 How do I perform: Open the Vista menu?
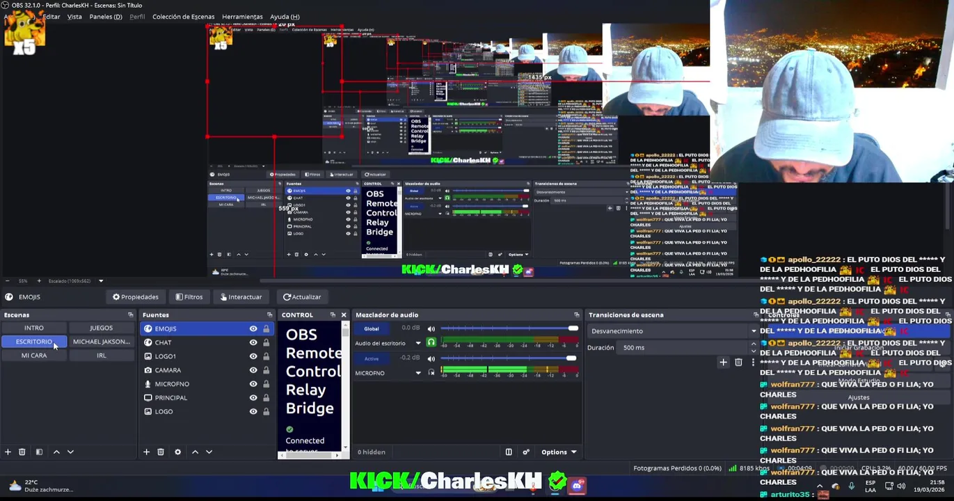(74, 17)
